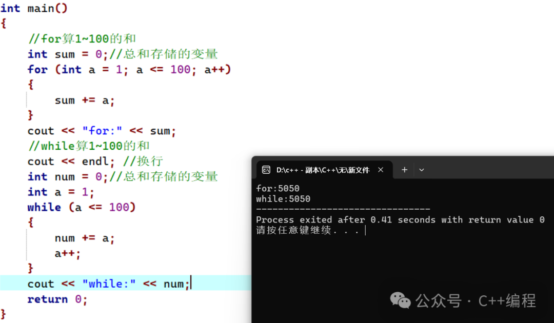
Task: Click the 'return 0;' statement
Action: click(x=57, y=299)
